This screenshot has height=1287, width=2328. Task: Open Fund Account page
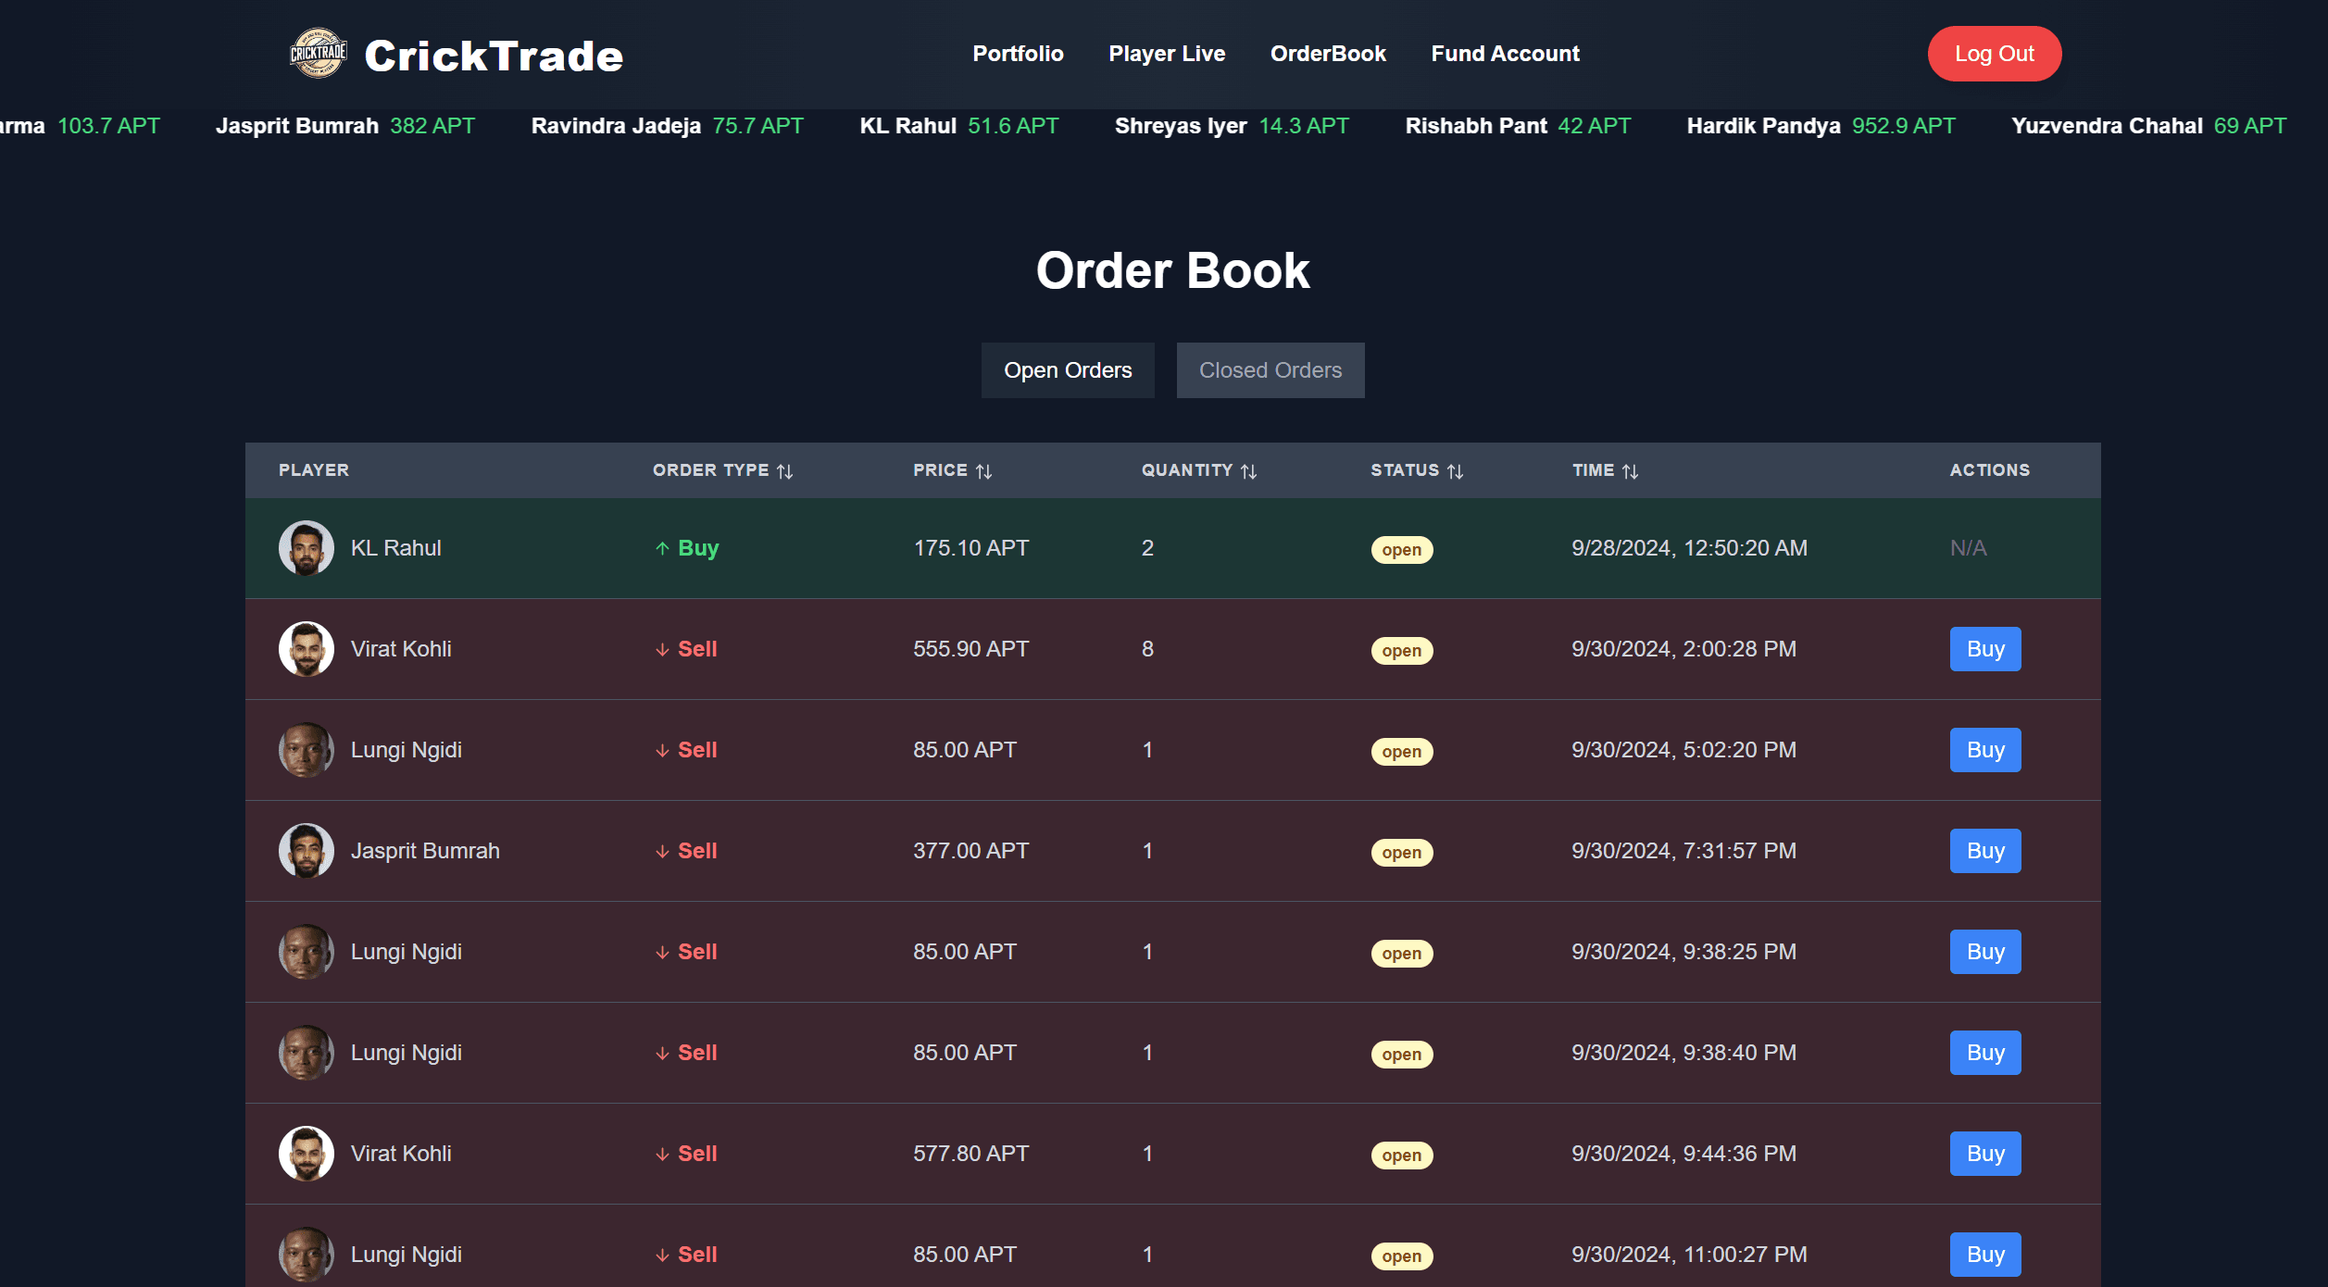tap(1506, 54)
